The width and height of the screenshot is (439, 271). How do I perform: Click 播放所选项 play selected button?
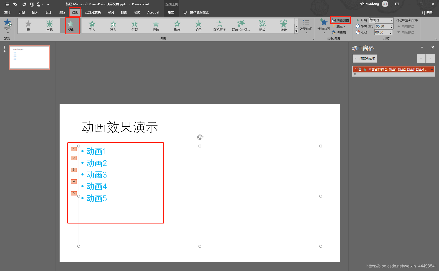click(x=365, y=58)
